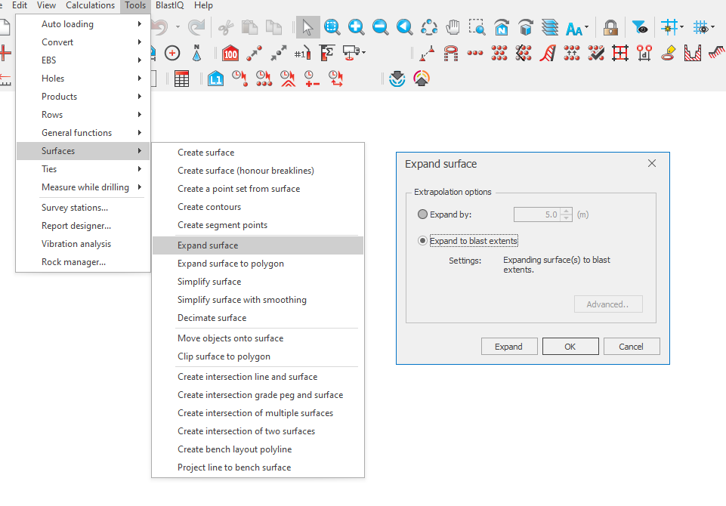This screenshot has width=726, height=506.
Task: Click the sigma charge summary icon
Action: point(327,53)
